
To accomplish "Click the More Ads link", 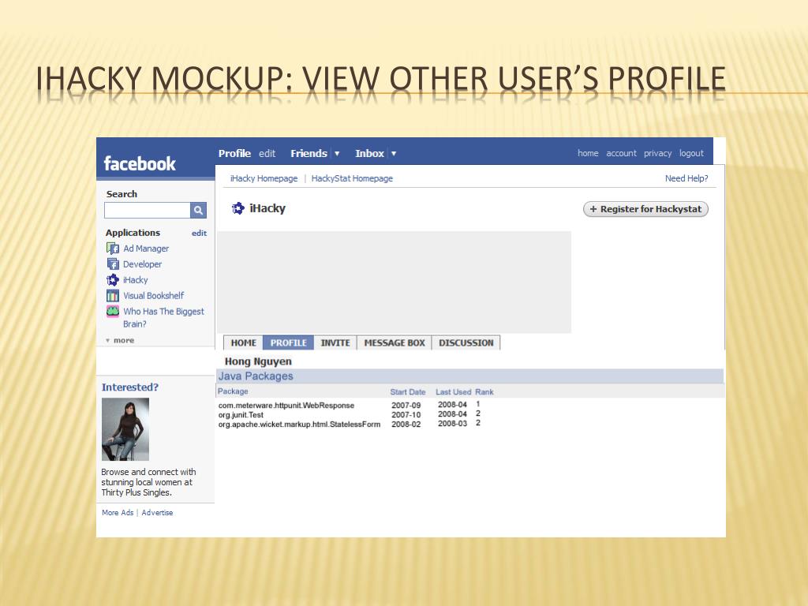I will [118, 513].
